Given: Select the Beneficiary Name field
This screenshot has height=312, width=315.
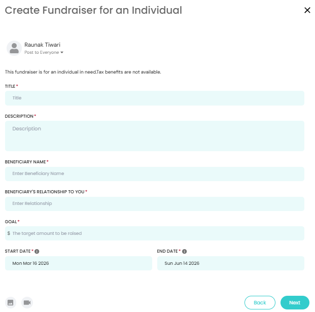Looking at the screenshot, I should pos(155,174).
